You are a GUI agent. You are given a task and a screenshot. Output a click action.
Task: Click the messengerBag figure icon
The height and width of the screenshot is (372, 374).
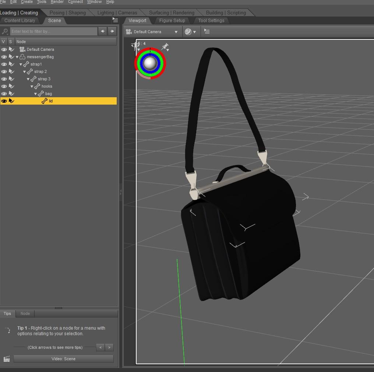(x=22, y=57)
